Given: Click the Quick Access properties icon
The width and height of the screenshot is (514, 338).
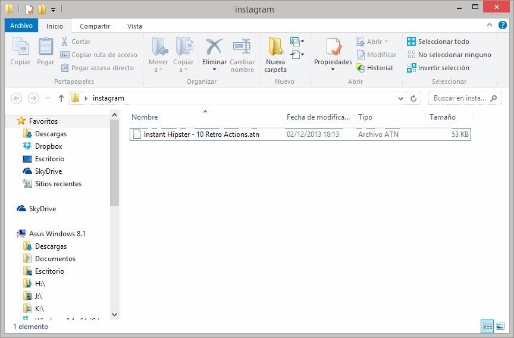Looking at the screenshot, I should point(29,9).
